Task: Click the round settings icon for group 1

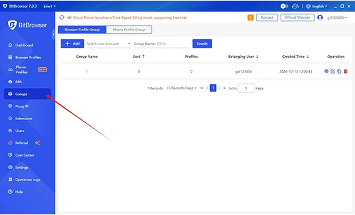Action: 326,71
